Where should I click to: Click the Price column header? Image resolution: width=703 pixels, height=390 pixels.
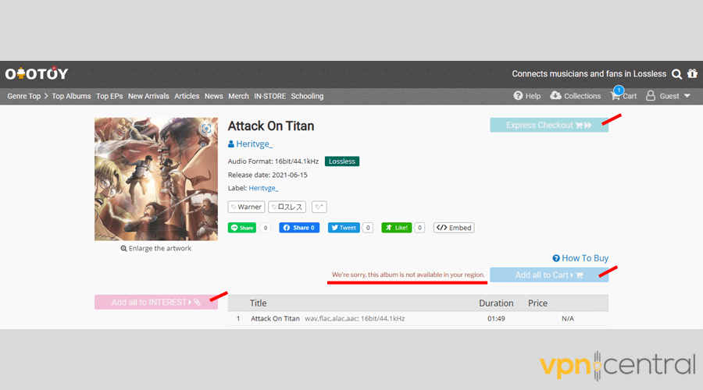pos(537,303)
